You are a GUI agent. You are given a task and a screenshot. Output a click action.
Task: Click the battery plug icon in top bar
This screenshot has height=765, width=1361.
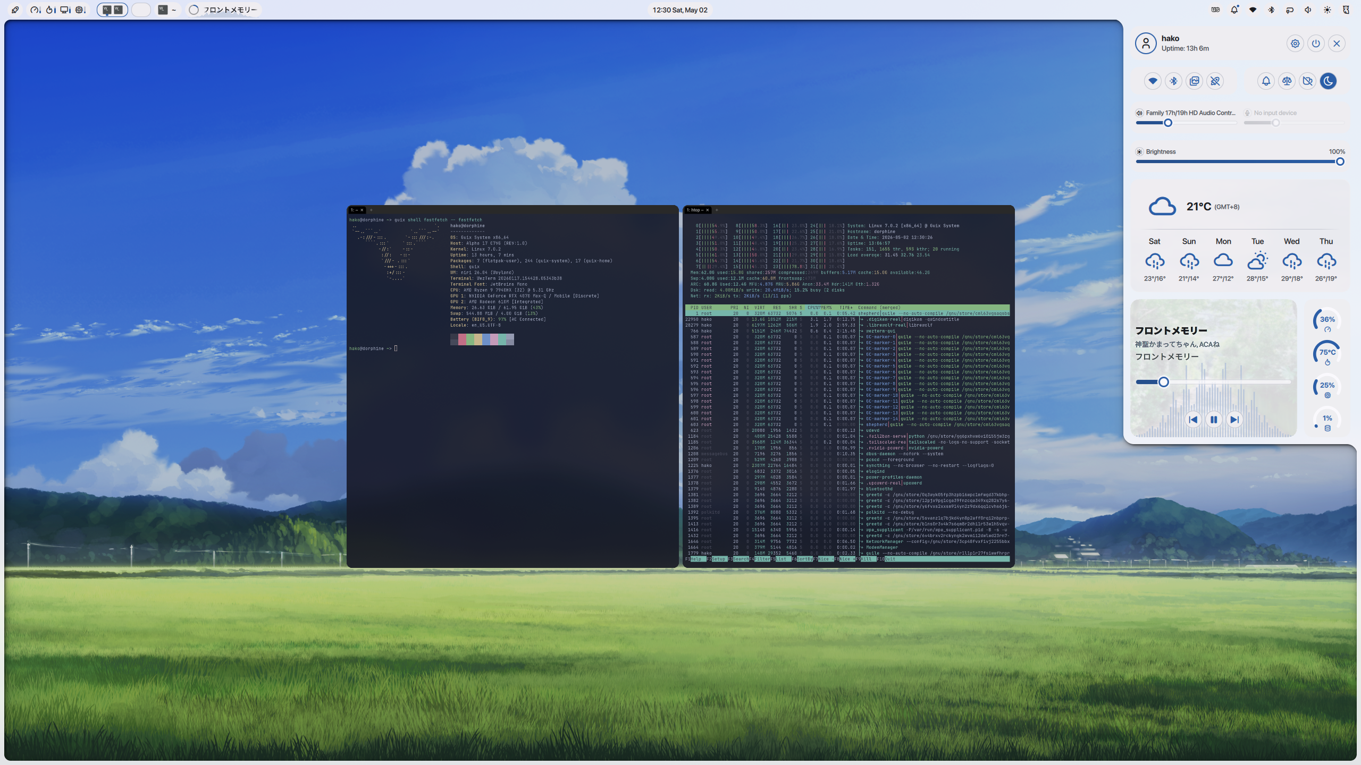click(x=1290, y=10)
